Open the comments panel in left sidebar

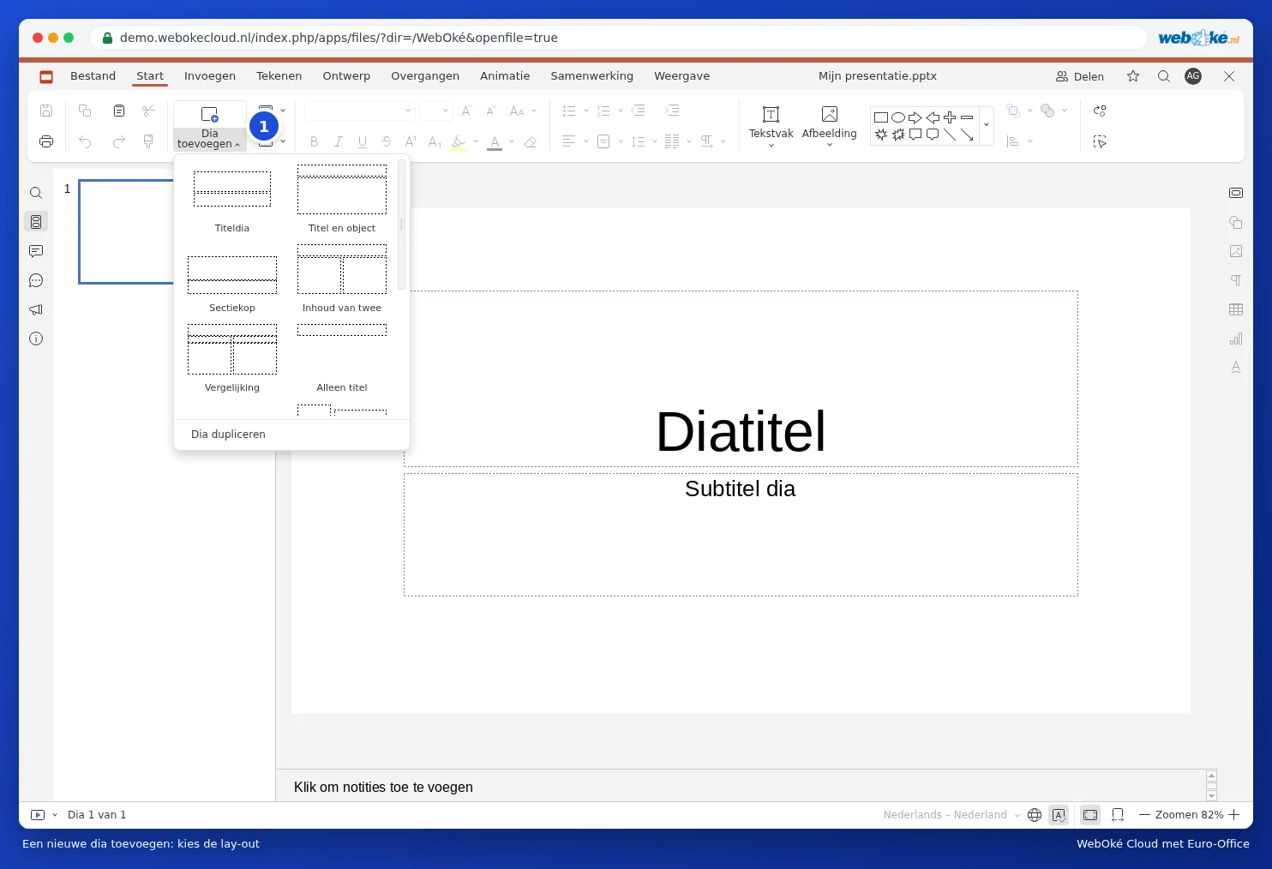point(36,251)
